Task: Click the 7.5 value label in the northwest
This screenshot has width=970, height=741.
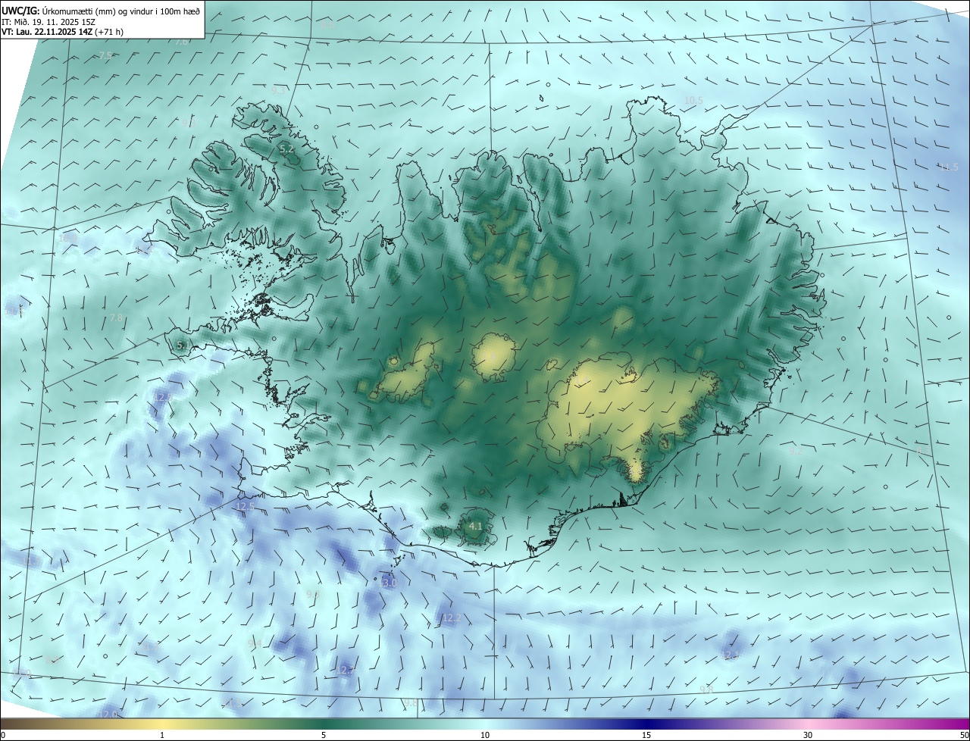Action: pyautogui.click(x=105, y=55)
